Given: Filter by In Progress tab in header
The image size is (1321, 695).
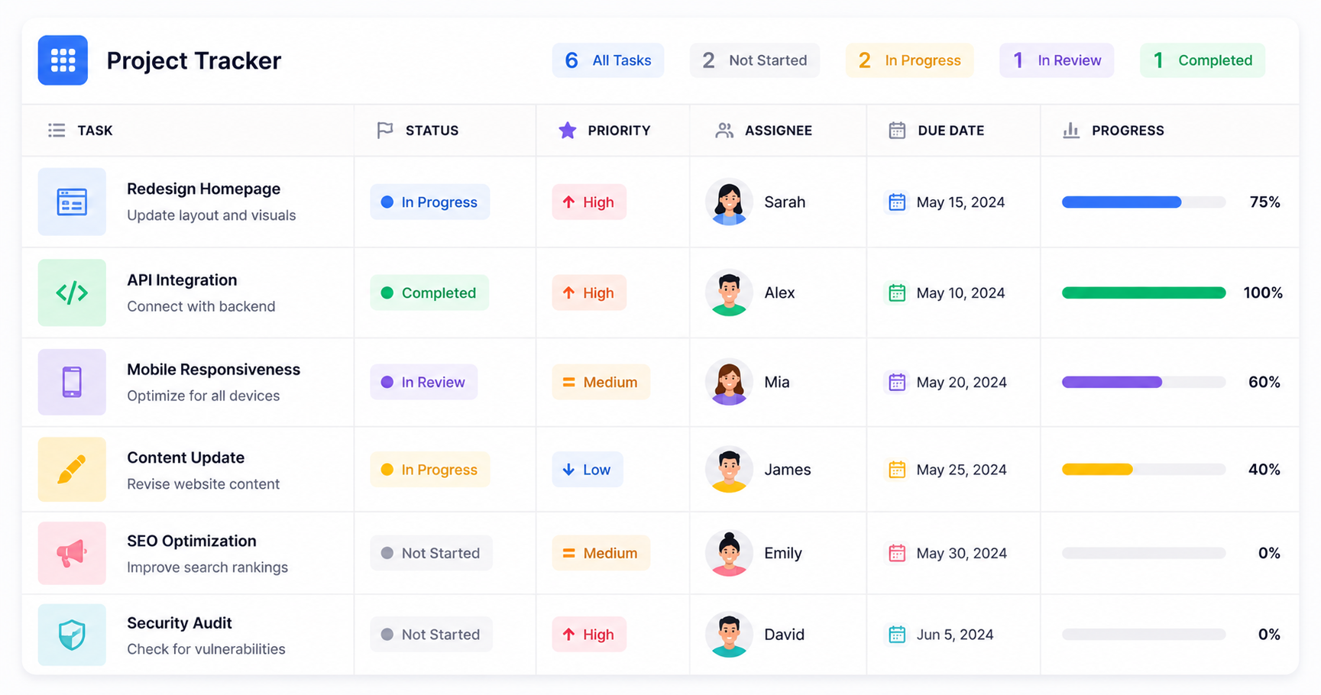Looking at the screenshot, I should (909, 60).
